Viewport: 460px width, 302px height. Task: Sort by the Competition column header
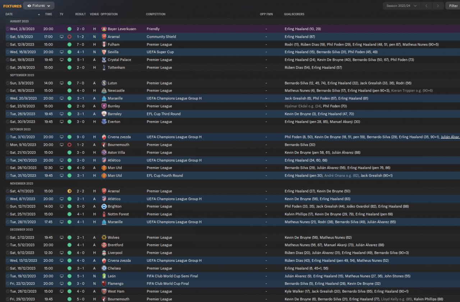coord(156,14)
